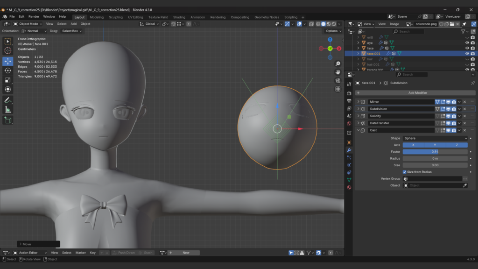The image size is (478, 269).
Task: Pick the 3D Cursor tool
Action: 7,50
